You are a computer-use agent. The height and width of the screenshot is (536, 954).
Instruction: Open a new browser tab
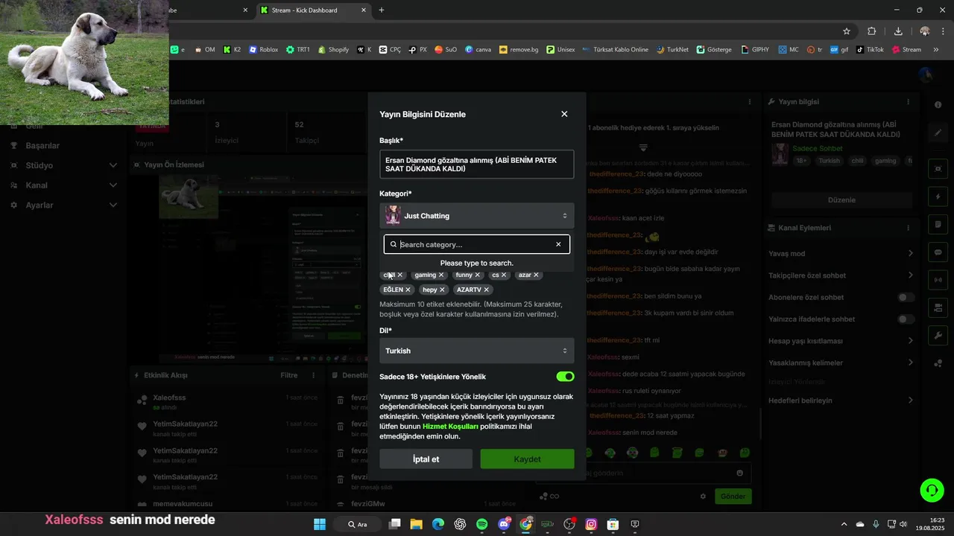click(x=382, y=10)
